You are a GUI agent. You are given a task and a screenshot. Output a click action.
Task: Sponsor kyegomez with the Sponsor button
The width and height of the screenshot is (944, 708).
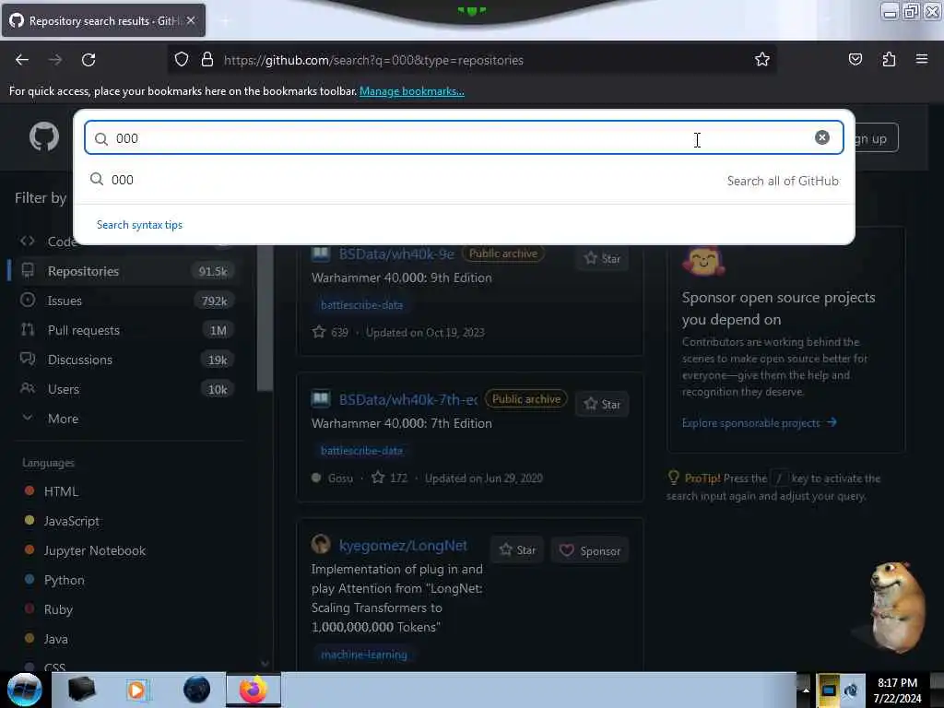pyautogui.click(x=589, y=550)
